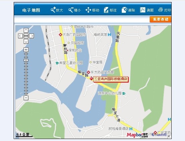Screen dimensions: 185x141
Task: Click the center button in pan control
Action: (26, 36)
